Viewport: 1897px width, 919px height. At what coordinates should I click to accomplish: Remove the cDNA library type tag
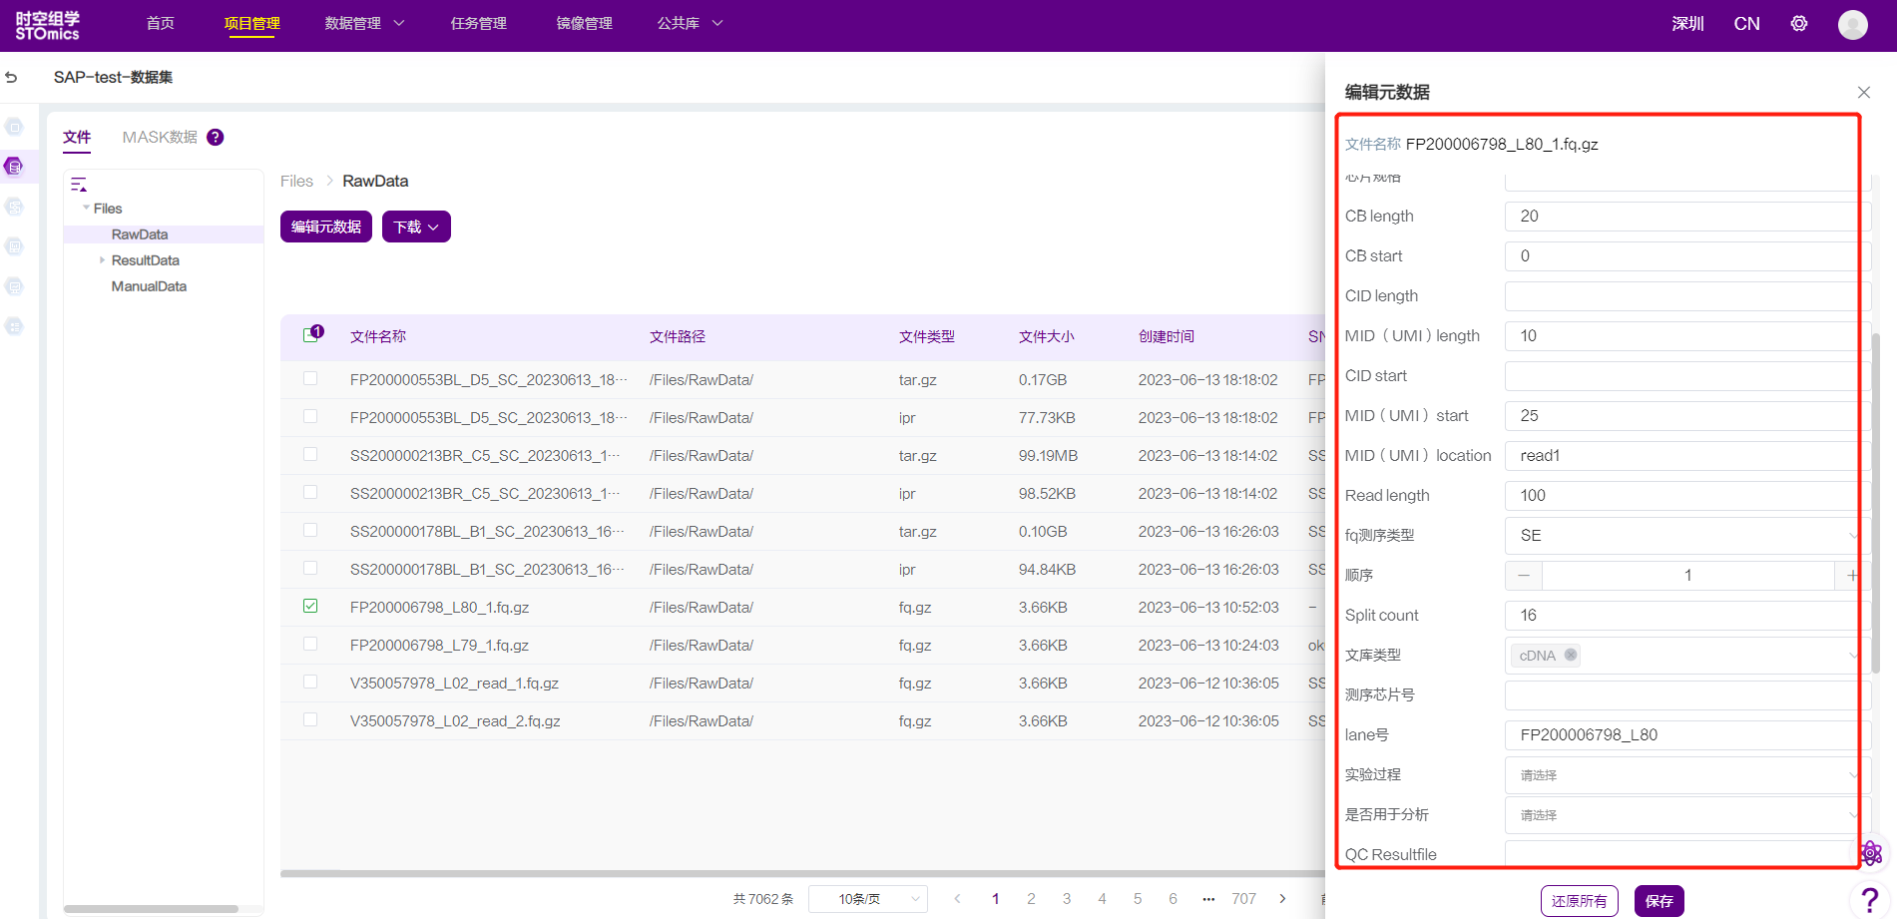point(1571,655)
